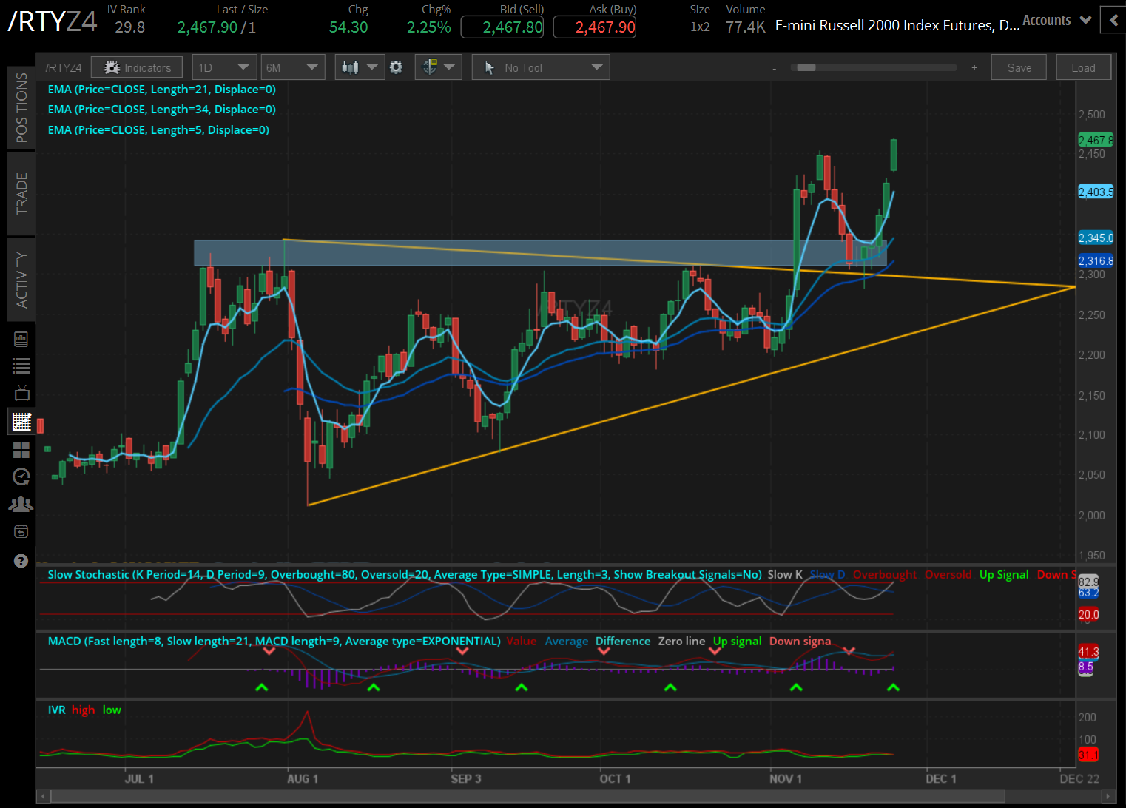Viewport: 1126px width, 808px height.
Task: Click the Last price 2,467.90 / 1
Action: (217, 27)
